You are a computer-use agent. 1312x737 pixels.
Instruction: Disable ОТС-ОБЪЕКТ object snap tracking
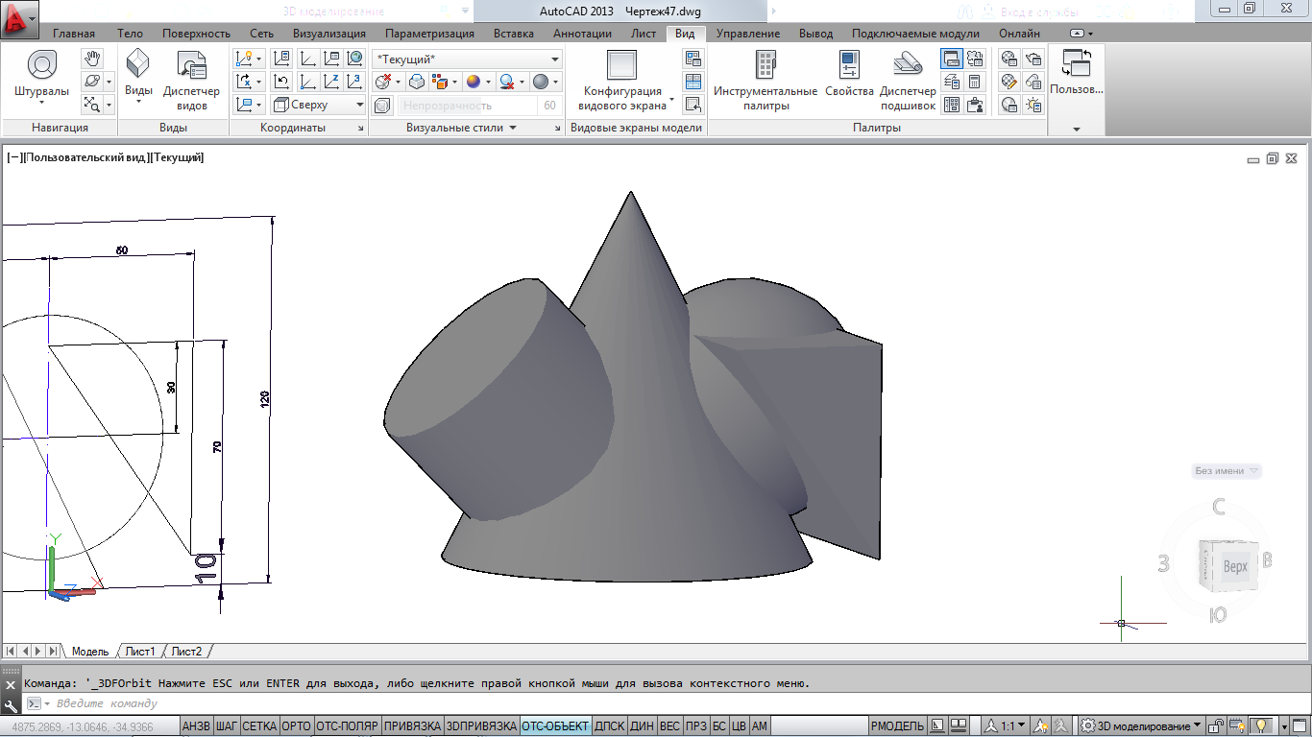(x=554, y=726)
